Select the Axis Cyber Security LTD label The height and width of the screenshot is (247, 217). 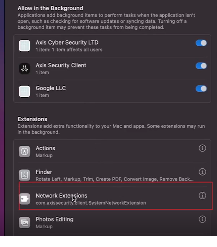[67, 42]
